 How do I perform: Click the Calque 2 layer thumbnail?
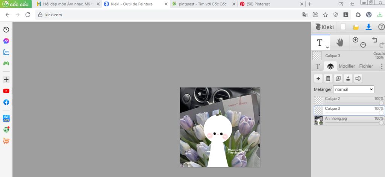(x=319, y=101)
